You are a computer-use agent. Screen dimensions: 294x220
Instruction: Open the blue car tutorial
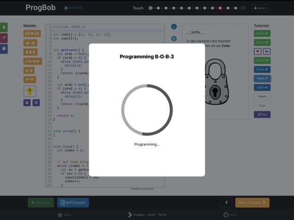(267, 51)
